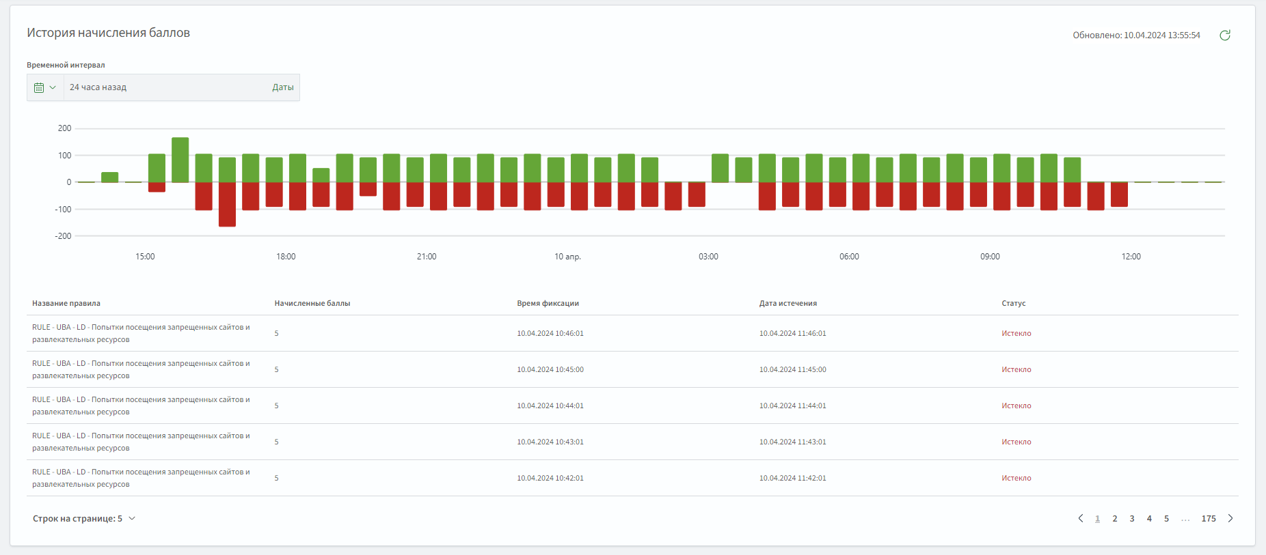Click the refresh icon next to update timestamp
The height and width of the screenshot is (555, 1266).
1225,35
